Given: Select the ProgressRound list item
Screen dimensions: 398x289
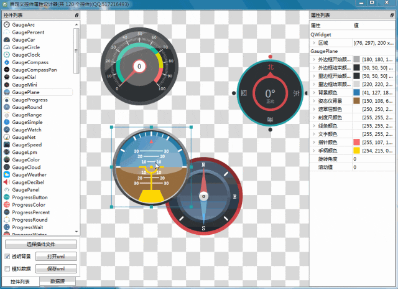Looking at the screenshot, I should 30,220.
